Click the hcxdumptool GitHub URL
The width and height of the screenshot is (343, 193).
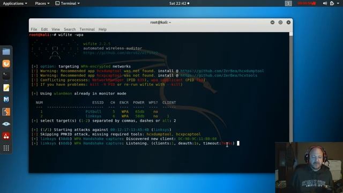click(x=222, y=71)
